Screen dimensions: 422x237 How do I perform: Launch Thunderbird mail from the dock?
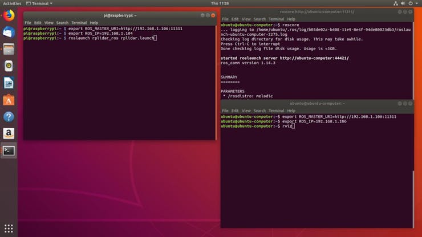[9, 32]
